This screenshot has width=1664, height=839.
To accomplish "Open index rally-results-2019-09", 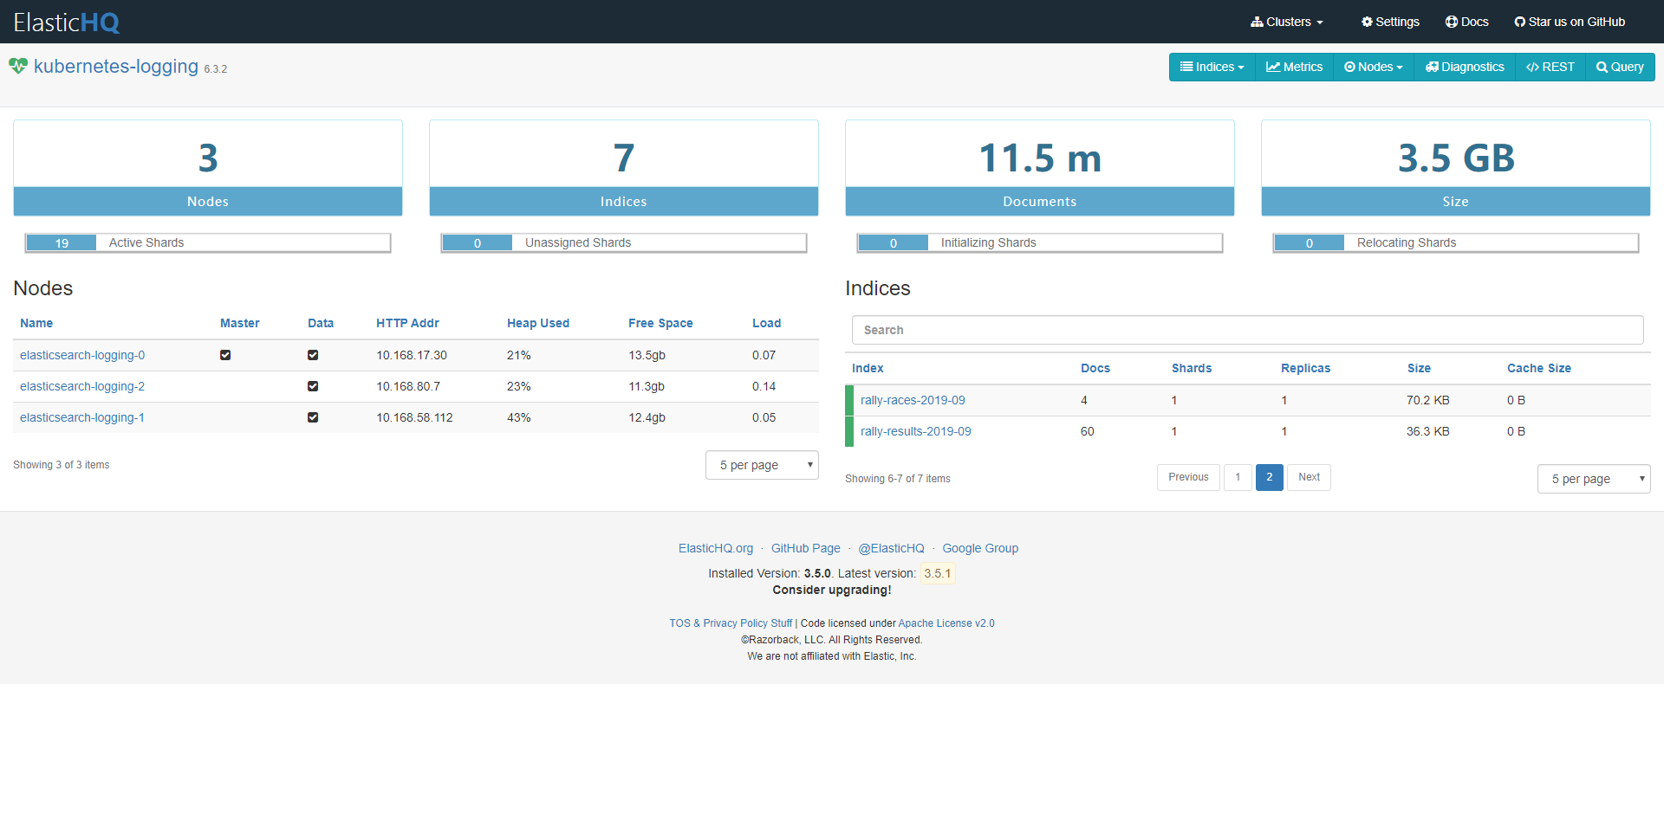I will [x=916, y=431].
